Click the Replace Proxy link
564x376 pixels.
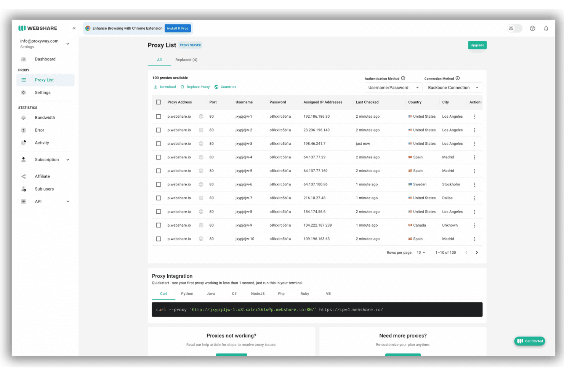pos(195,87)
